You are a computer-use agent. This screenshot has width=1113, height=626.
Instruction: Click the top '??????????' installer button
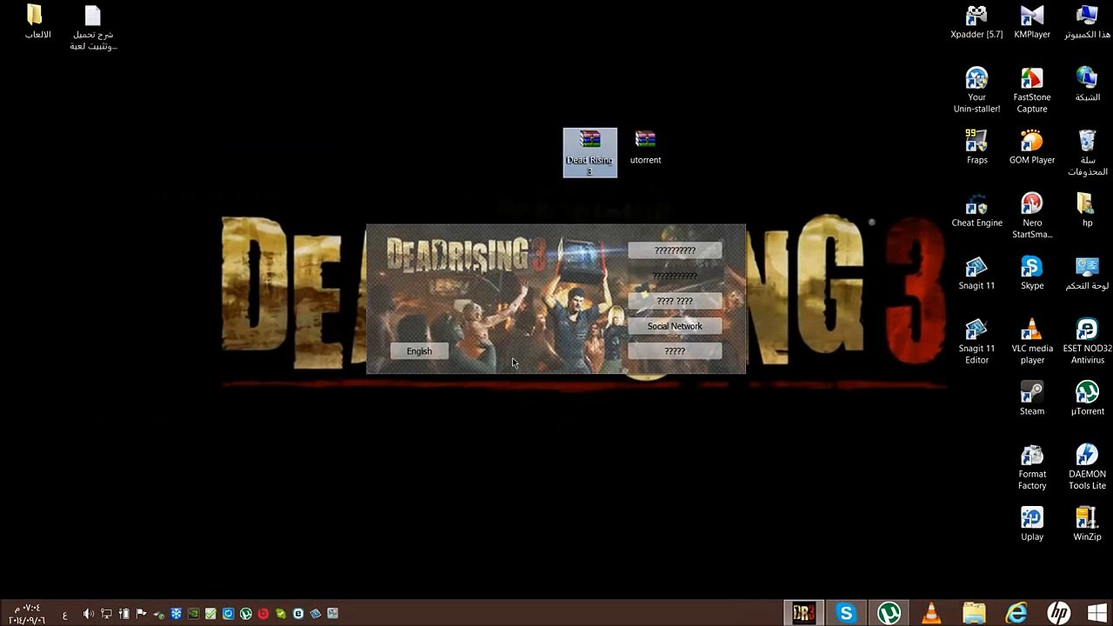675,250
